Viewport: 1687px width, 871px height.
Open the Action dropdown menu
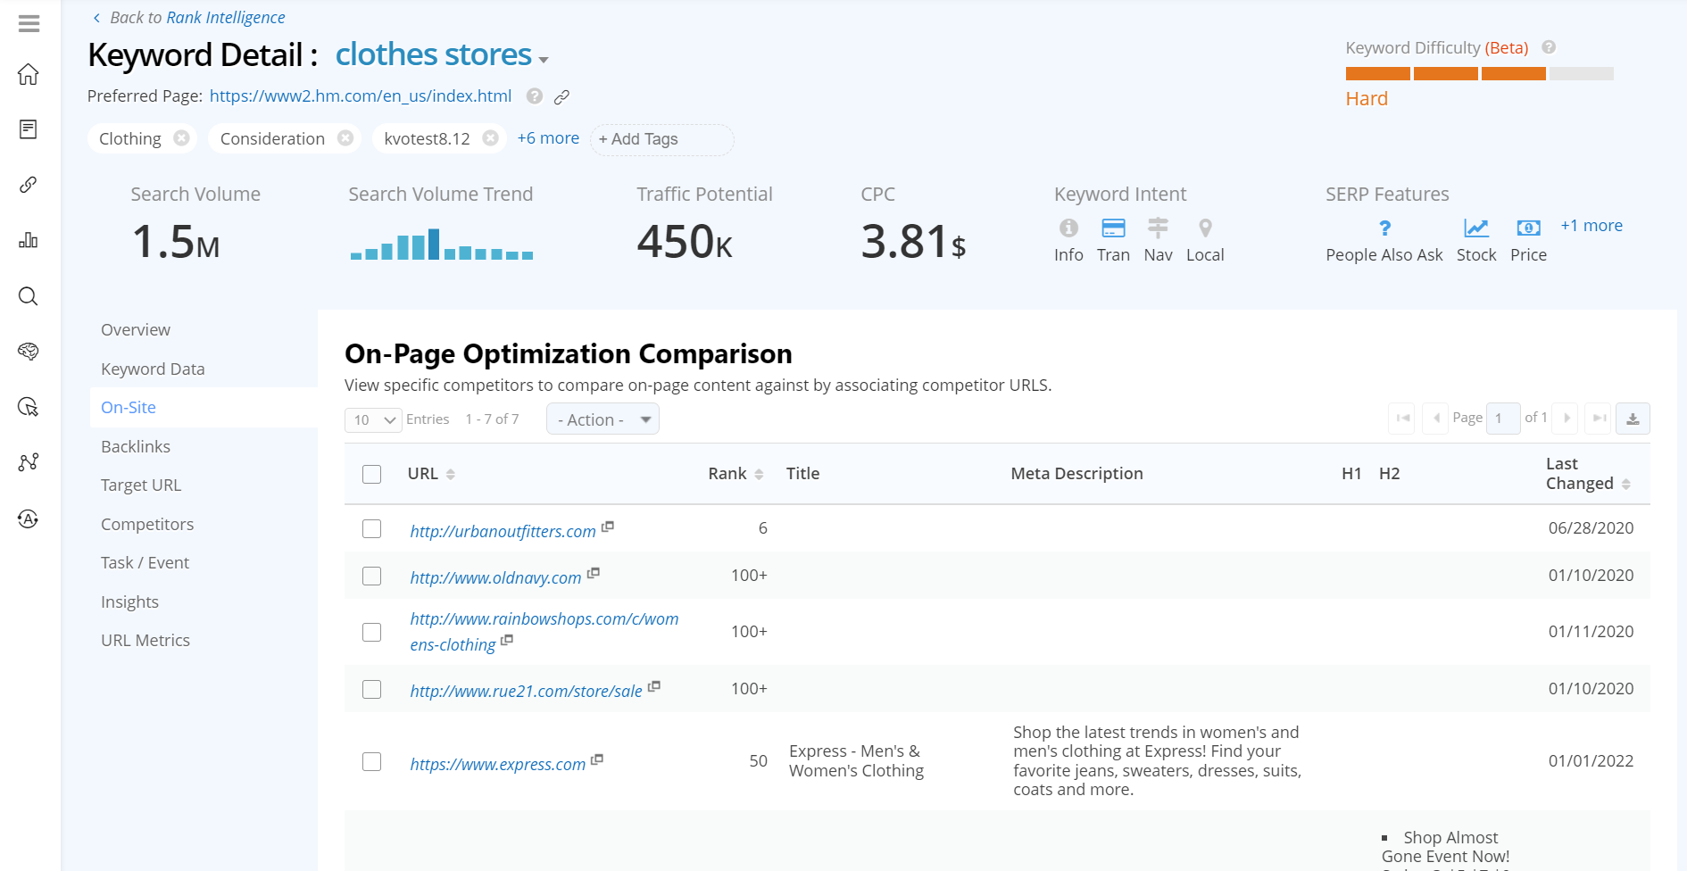tap(602, 419)
